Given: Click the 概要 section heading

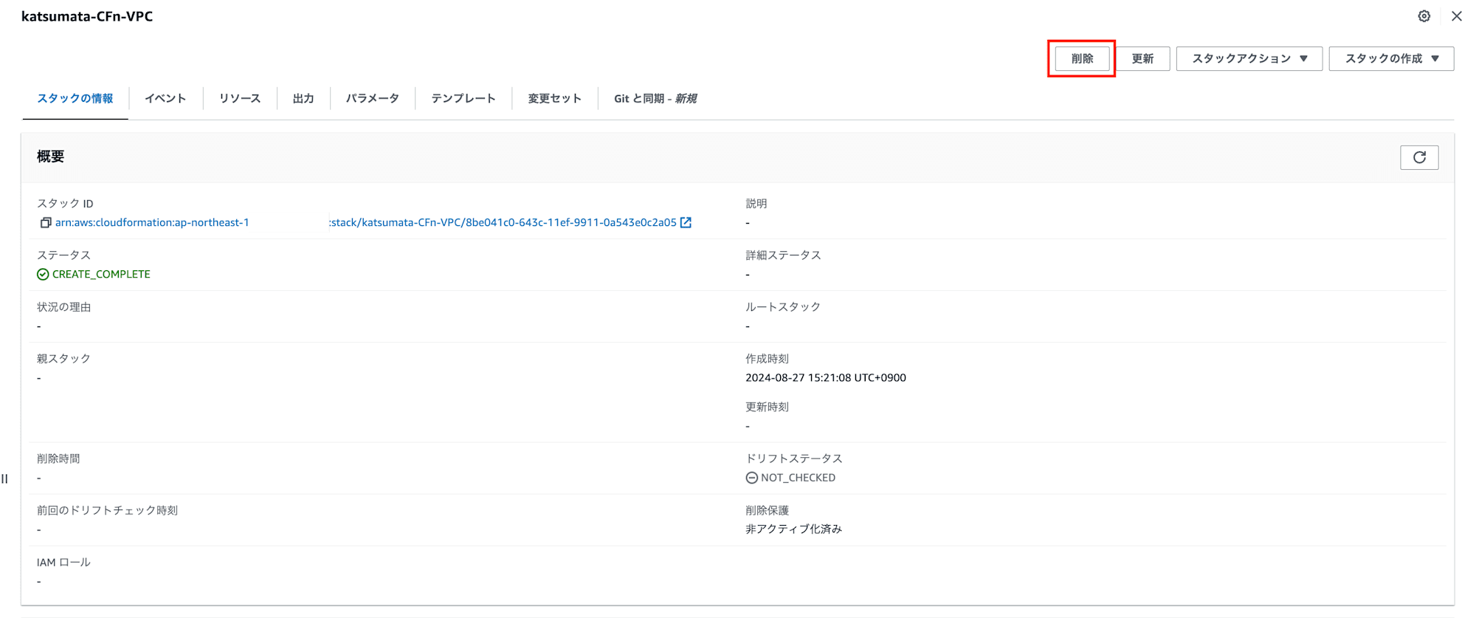Looking at the screenshot, I should point(51,157).
